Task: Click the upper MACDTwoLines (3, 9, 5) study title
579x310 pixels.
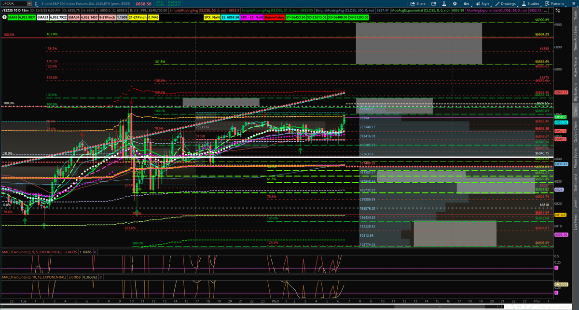Action: pos(32,252)
